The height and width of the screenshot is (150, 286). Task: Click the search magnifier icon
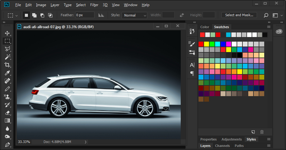click(x=266, y=15)
